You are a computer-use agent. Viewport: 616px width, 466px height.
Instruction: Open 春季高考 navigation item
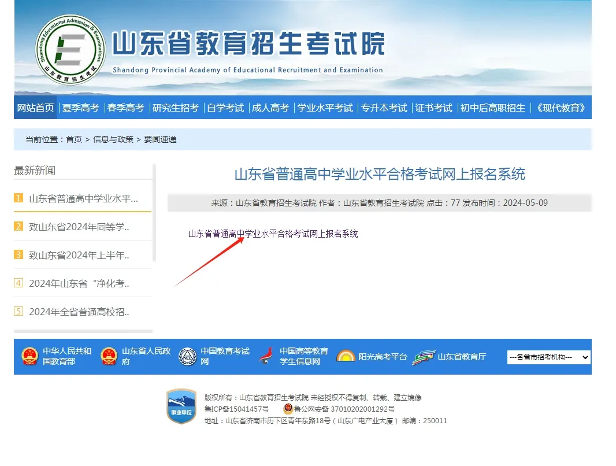[x=126, y=108]
